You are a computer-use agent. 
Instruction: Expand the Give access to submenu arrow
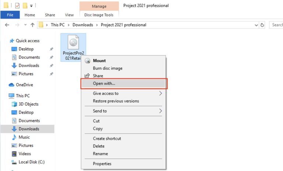click(x=160, y=93)
